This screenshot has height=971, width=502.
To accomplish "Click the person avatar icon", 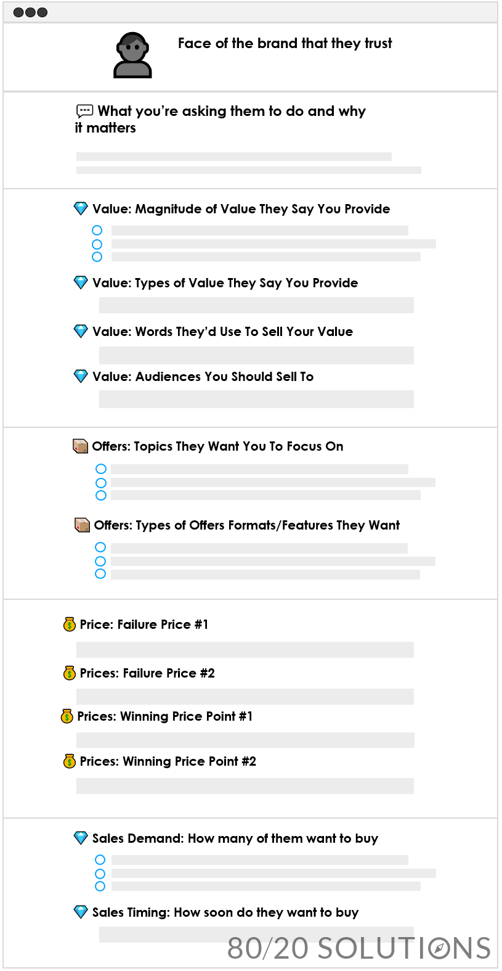I will [132, 55].
